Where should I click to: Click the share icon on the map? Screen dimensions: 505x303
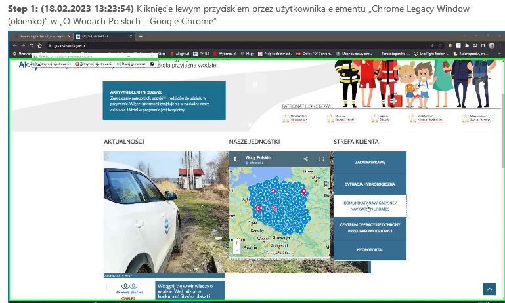pyautogui.click(x=305, y=159)
